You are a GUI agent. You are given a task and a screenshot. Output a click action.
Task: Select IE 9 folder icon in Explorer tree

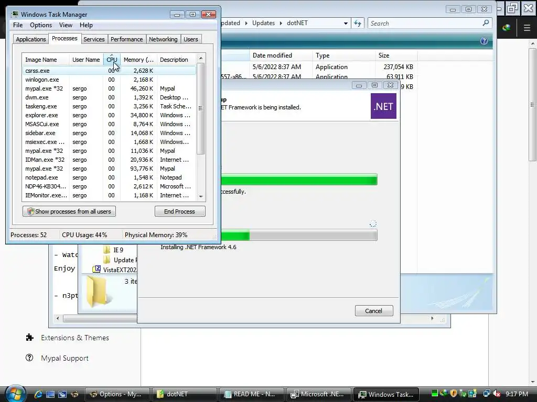coord(107,250)
